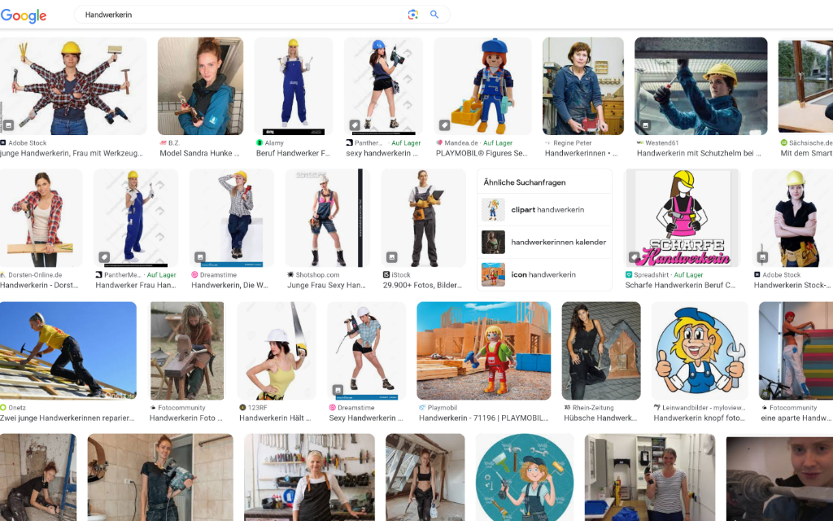Open 123RF Handwerkerin with saw image
The width and height of the screenshot is (833, 521).
277,351
